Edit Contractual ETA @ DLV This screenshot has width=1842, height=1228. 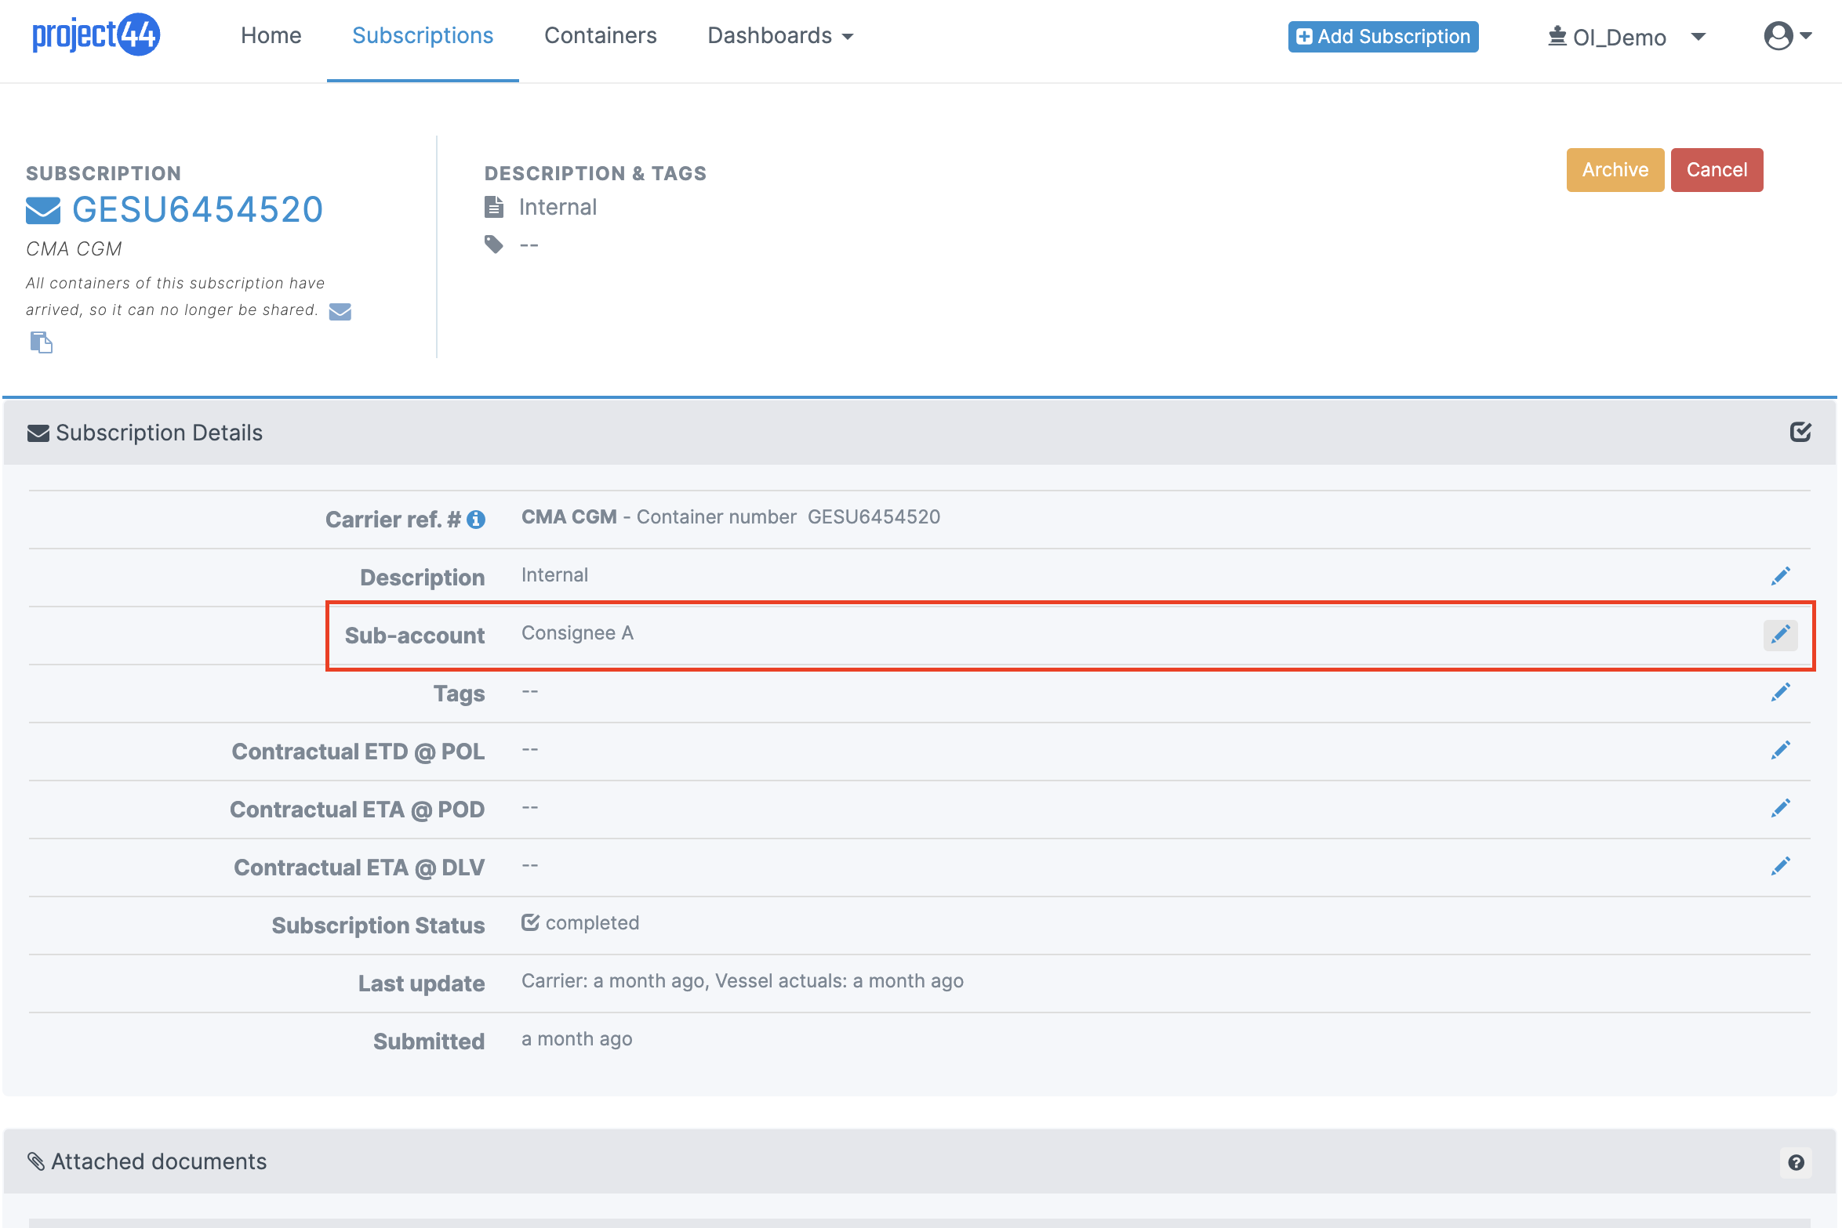(x=1780, y=867)
